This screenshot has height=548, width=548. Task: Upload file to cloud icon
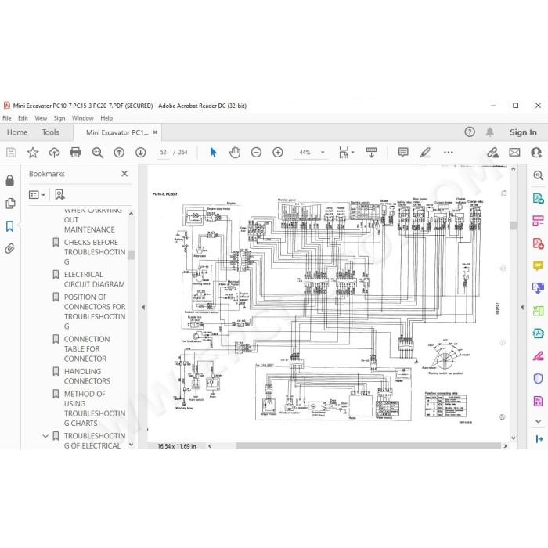54,153
